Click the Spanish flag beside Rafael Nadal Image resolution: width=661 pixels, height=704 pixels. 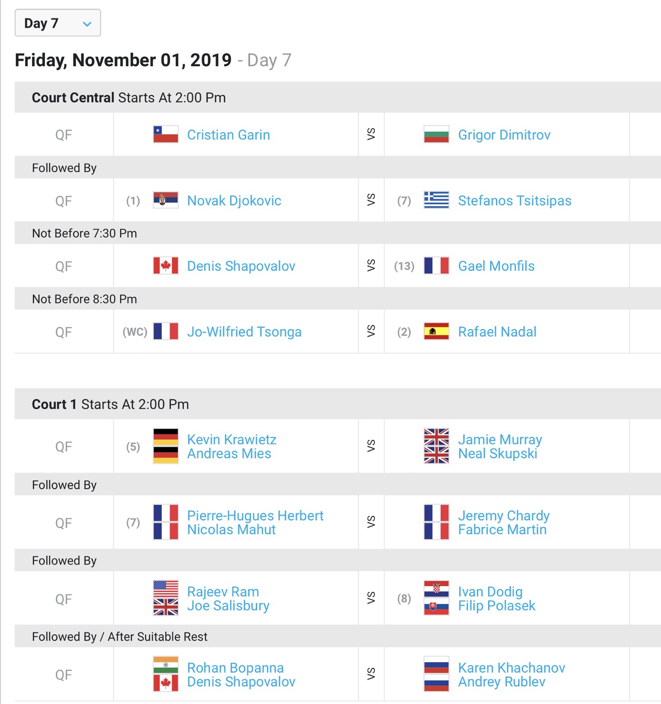436,331
